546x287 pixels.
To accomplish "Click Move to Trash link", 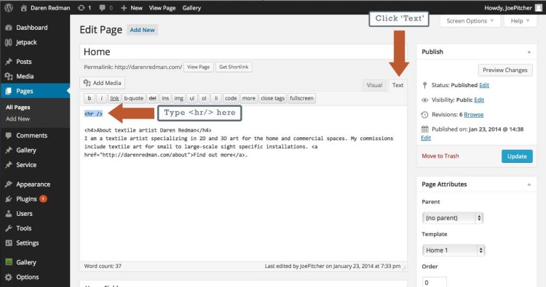I will click(440, 156).
